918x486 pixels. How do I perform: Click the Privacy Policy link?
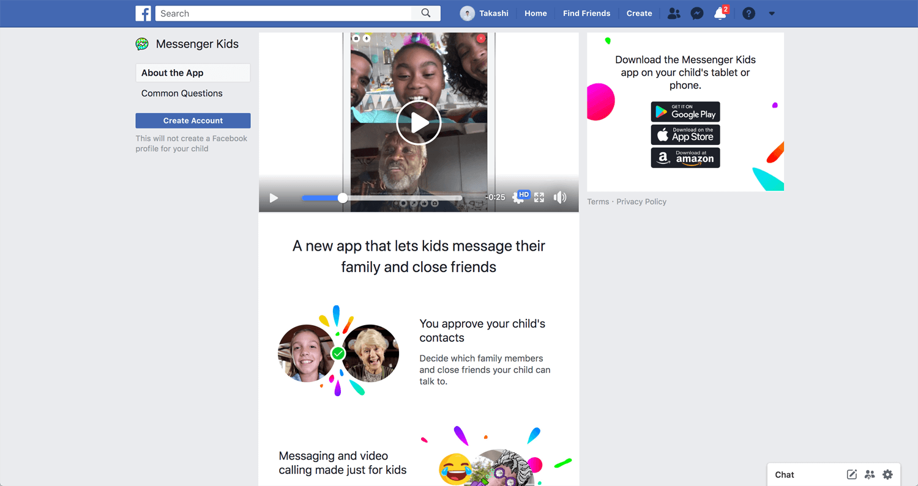click(641, 202)
